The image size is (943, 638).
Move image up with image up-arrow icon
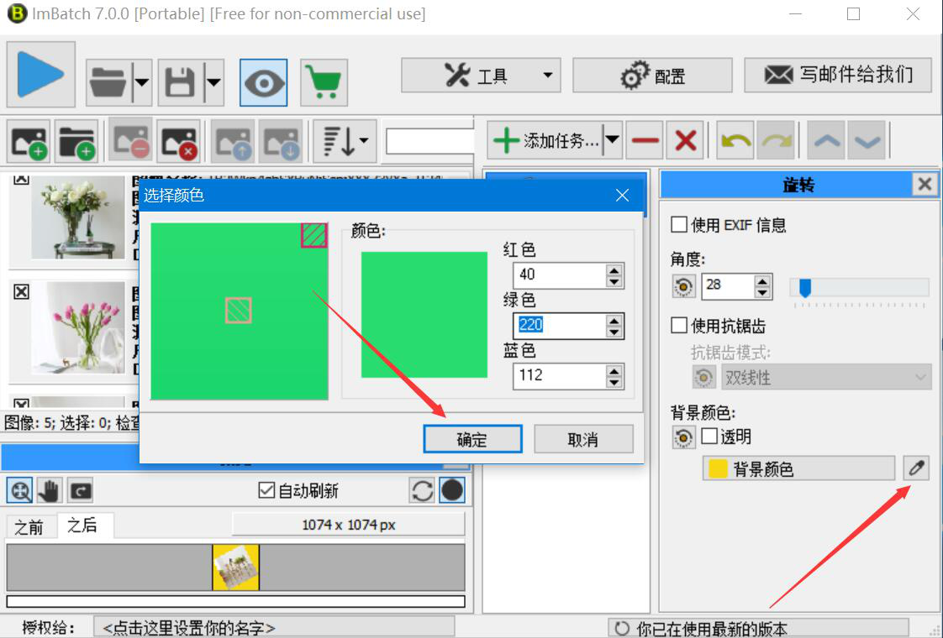click(233, 142)
